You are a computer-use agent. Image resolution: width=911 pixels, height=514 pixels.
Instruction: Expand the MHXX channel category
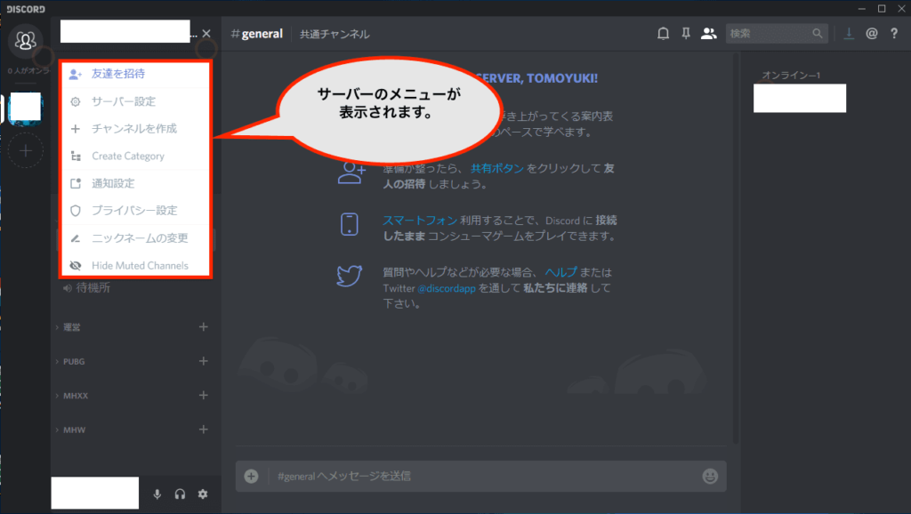(73, 396)
